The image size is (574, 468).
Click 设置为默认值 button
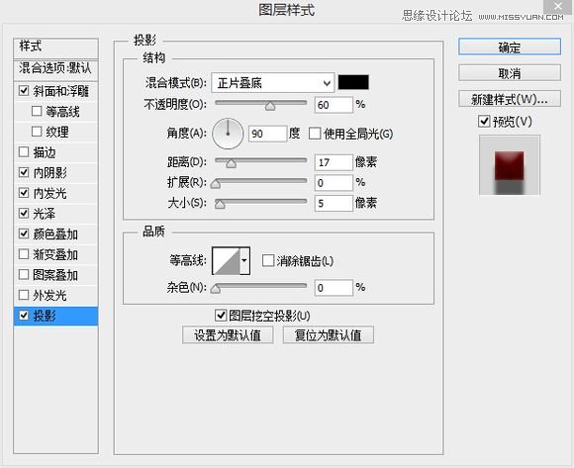(228, 334)
